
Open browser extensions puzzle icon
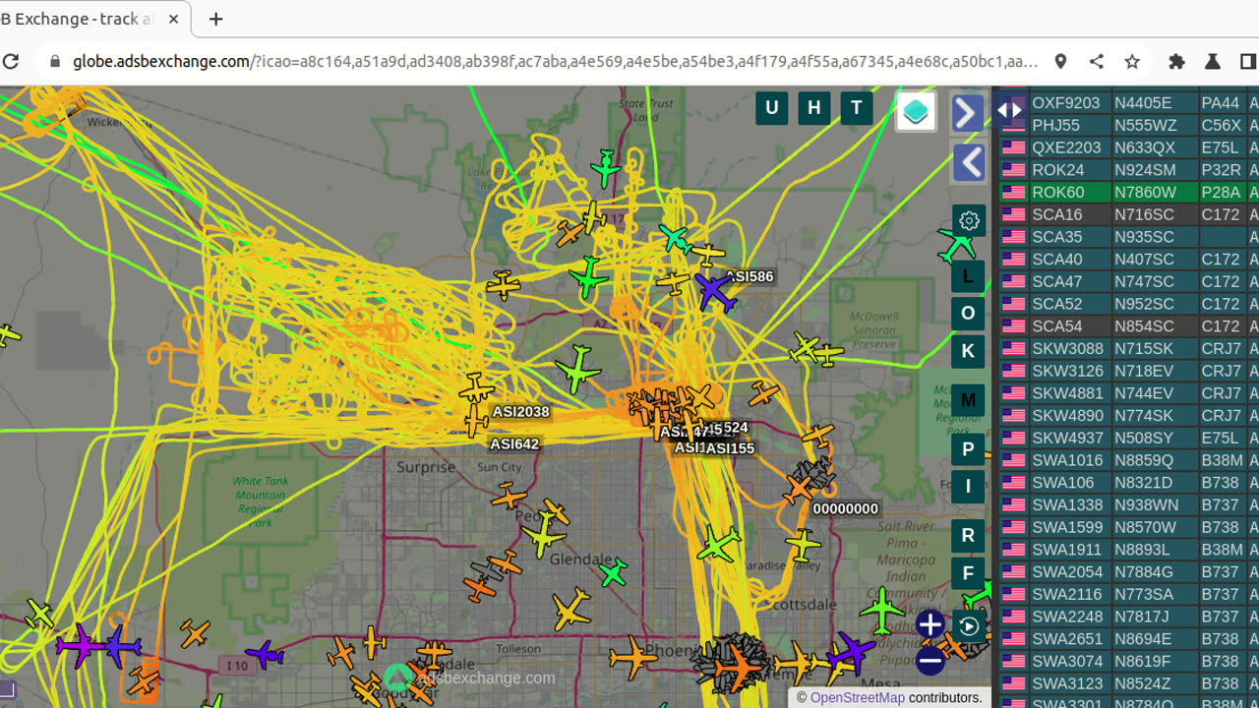click(1176, 61)
